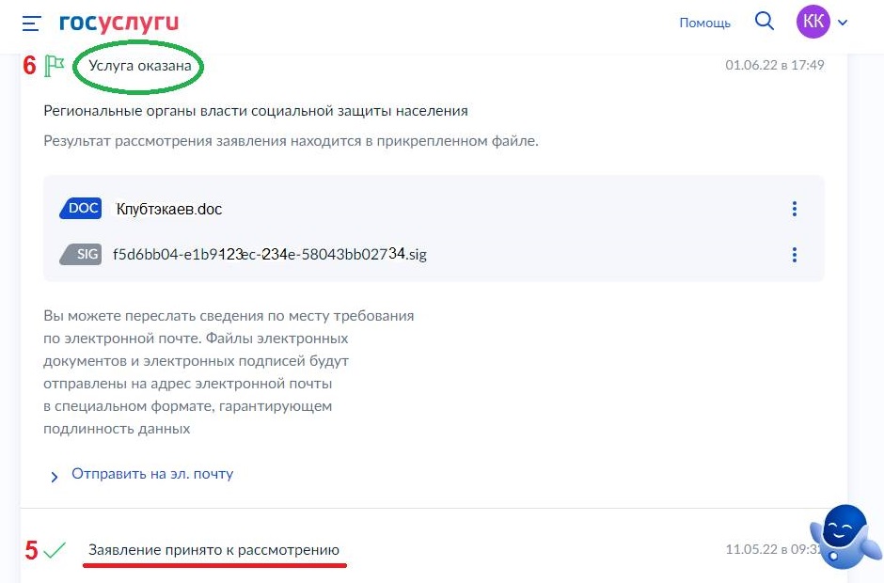Screen dimensions: 884x583
Task: Expand the Отправить на эл. почту chevron
Action: 55,476
